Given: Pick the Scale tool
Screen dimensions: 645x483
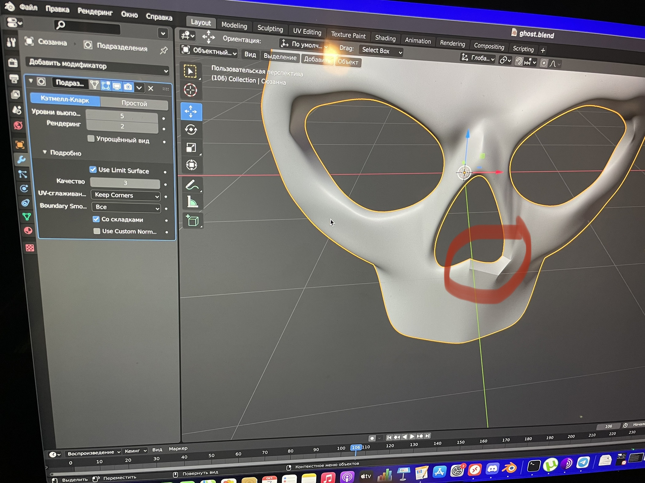Looking at the screenshot, I should click(x=191, y=147).
